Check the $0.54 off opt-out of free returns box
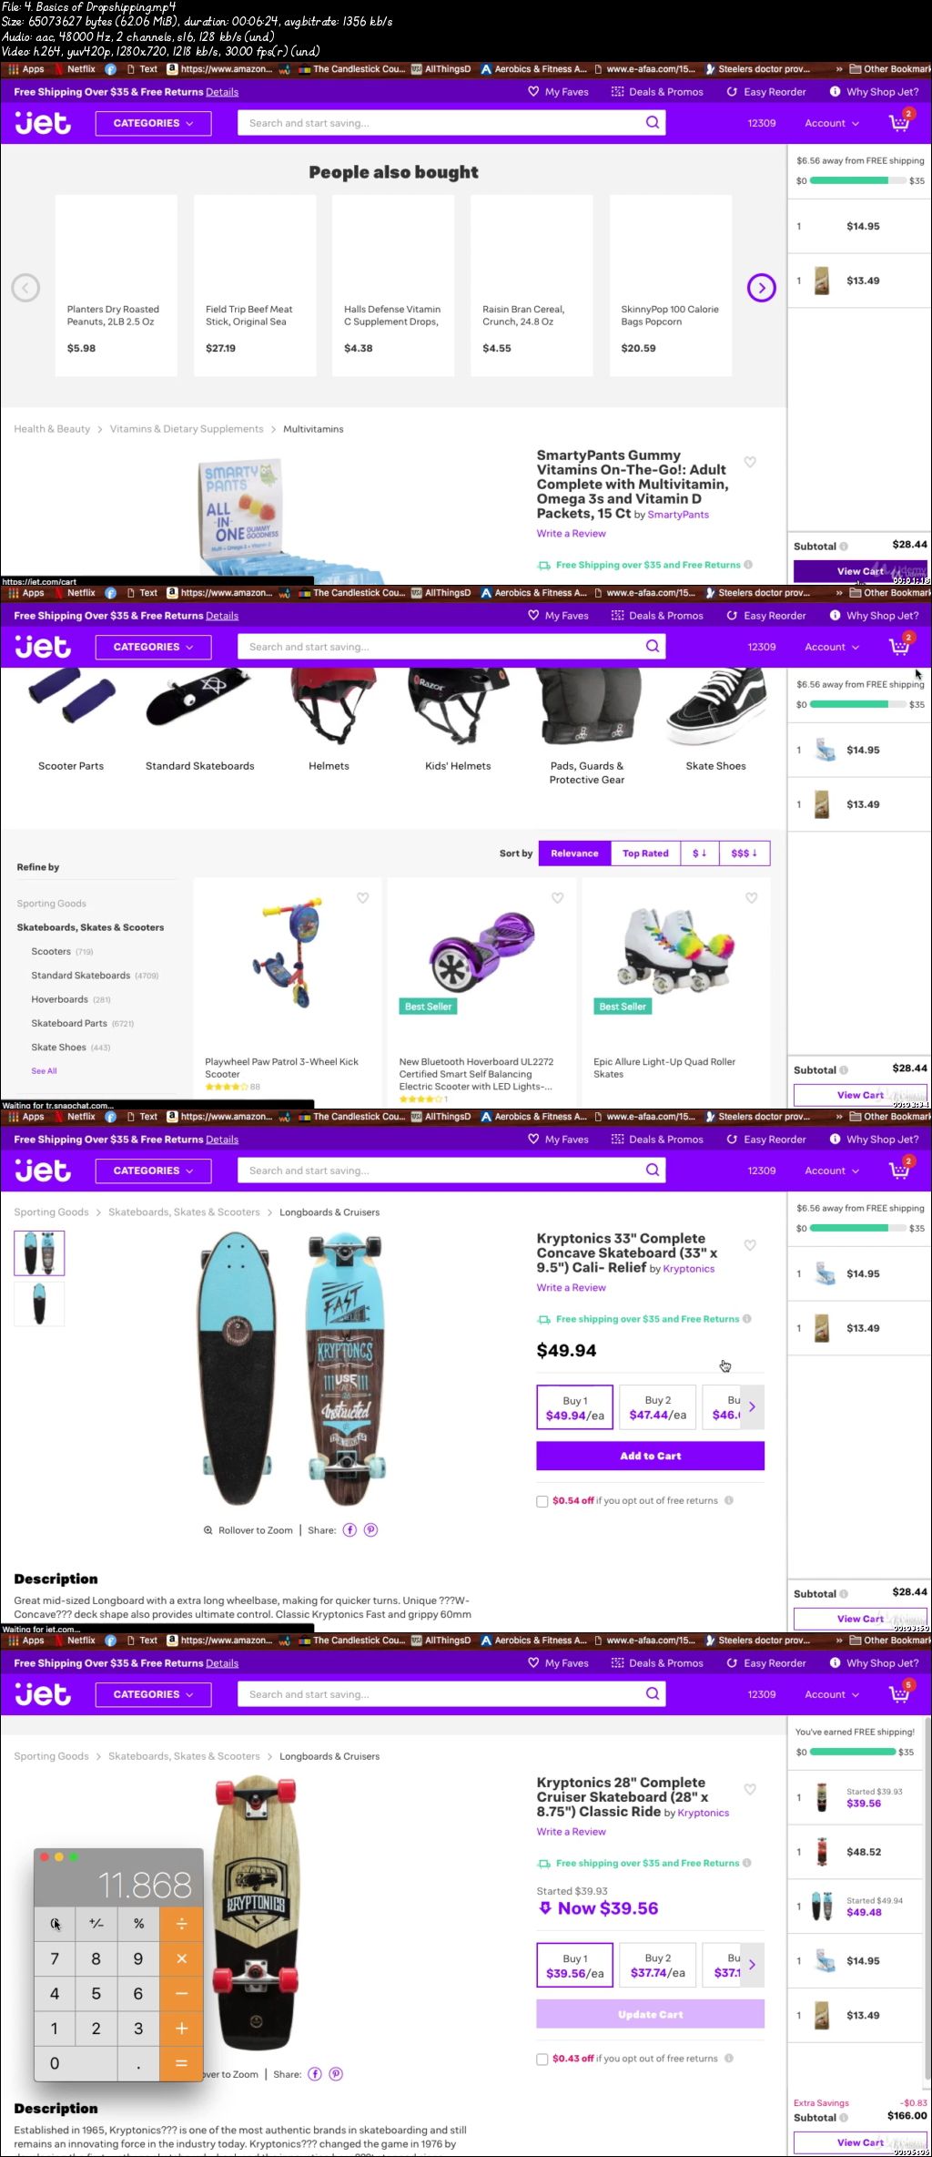This screenshot has width=932, height=2157. click(x=542, y=1501)
